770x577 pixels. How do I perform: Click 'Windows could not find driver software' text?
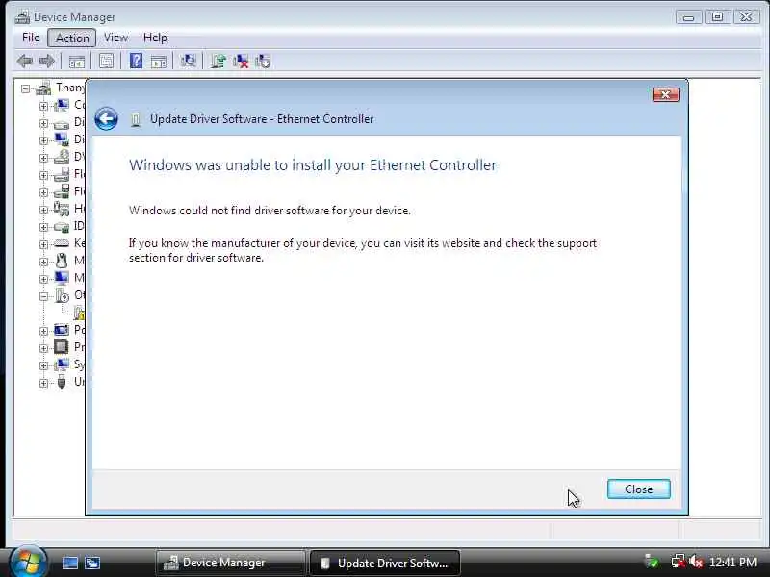coord(269,211)
